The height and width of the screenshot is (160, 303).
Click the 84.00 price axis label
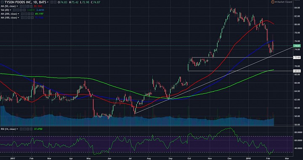pos(297,8)
